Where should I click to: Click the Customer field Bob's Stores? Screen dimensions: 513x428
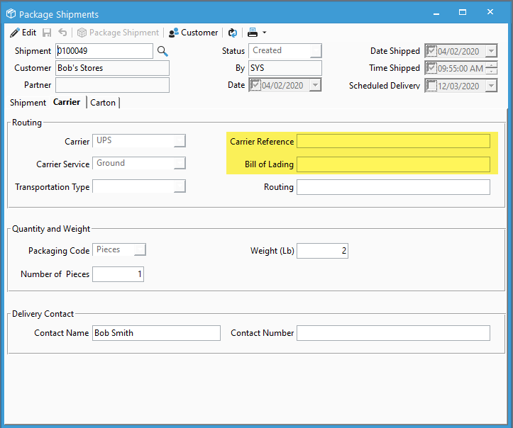tap(112, 68)
